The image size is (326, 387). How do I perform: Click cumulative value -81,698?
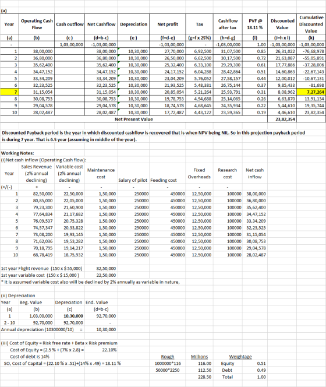pyautogui.click(x=317, y=85)
